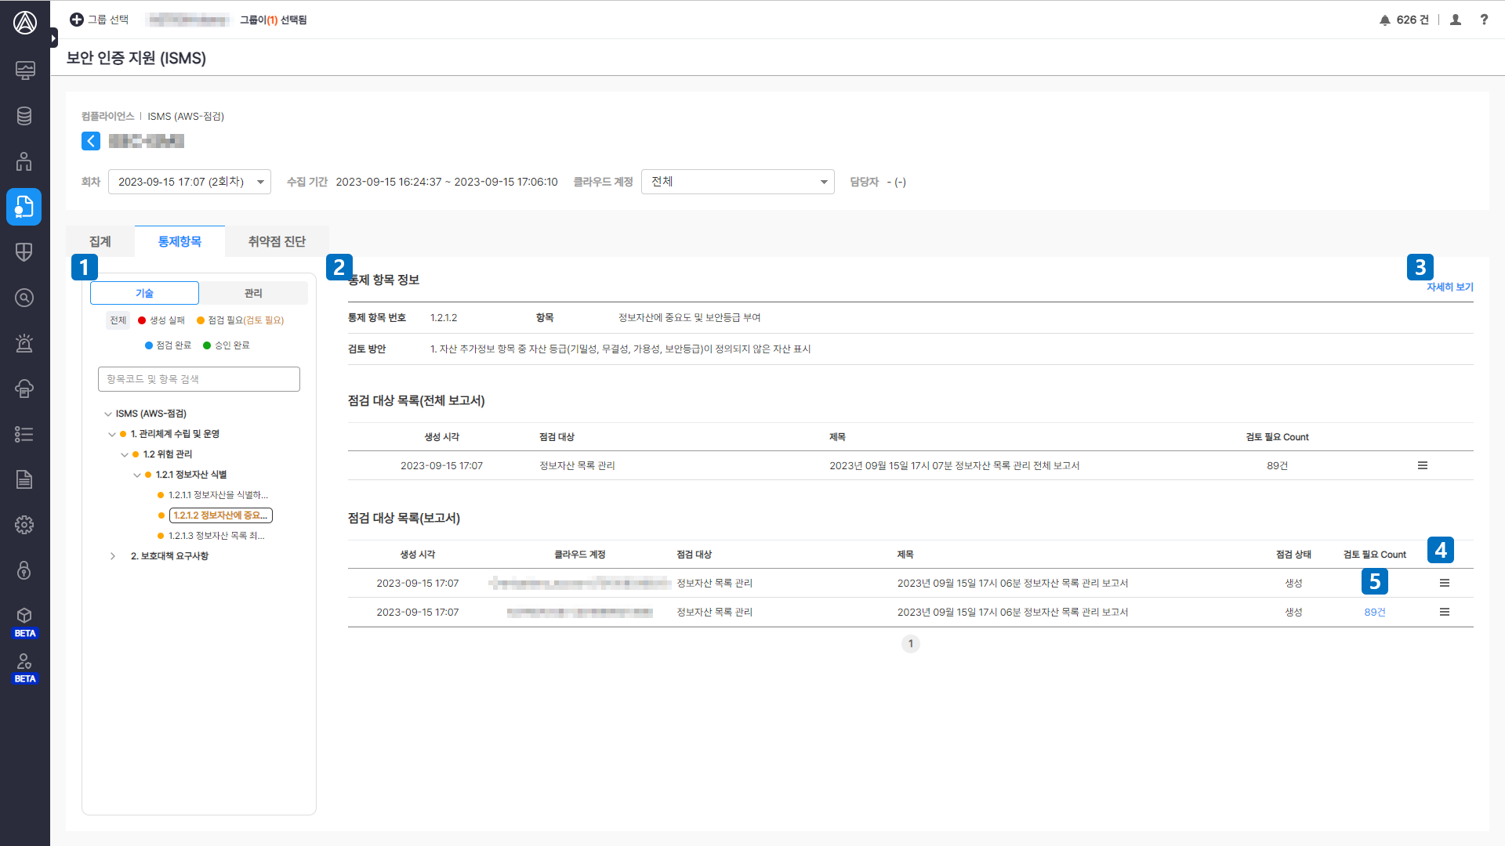Open the BETA user icon in sidebar
Image resolution: width=1505 pixels, height=846 pixels.
tap(24, 667)
